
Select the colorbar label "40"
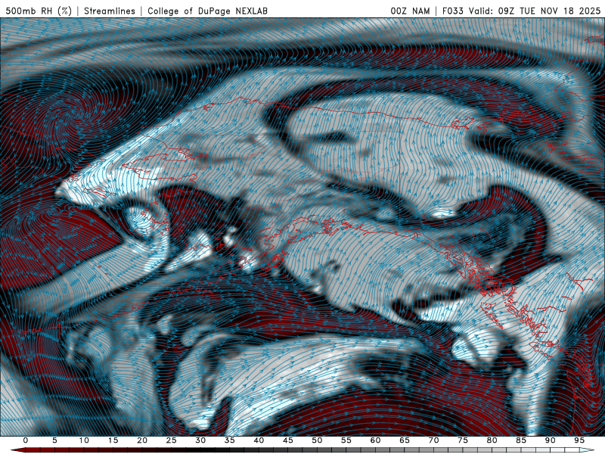pyautogui.click(x=259, y=440)
